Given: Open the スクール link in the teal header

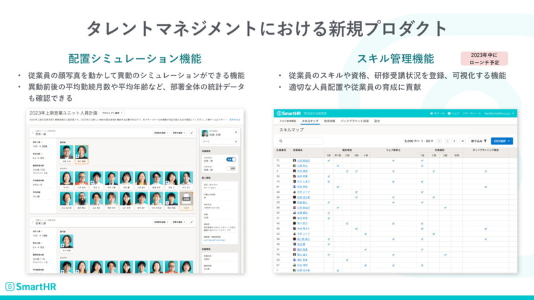Looking at the screenshot, I should click(x=437, y=113).
